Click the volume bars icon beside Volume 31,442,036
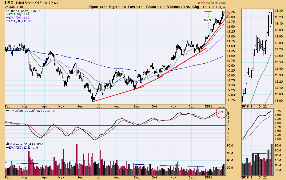Viewport: 286px width, 180px height. point(7,144)
